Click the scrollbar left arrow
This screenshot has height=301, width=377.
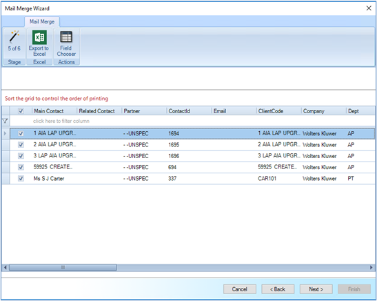coord(6,267)
